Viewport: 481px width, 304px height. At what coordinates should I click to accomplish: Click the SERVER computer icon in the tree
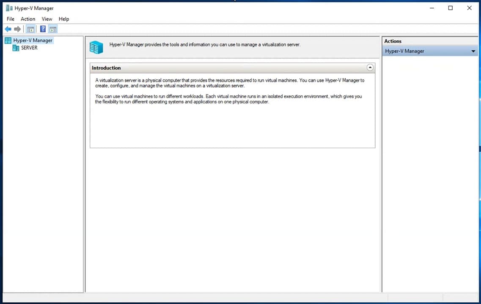16,48
